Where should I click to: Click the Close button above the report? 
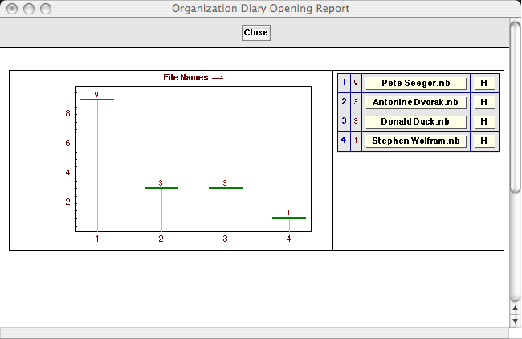[256, 33]
